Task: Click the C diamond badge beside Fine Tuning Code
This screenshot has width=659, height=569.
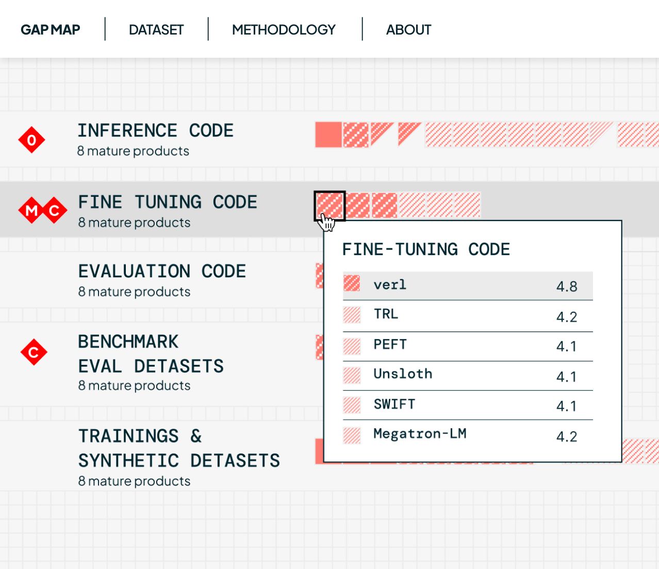Action: click(54, 210)
